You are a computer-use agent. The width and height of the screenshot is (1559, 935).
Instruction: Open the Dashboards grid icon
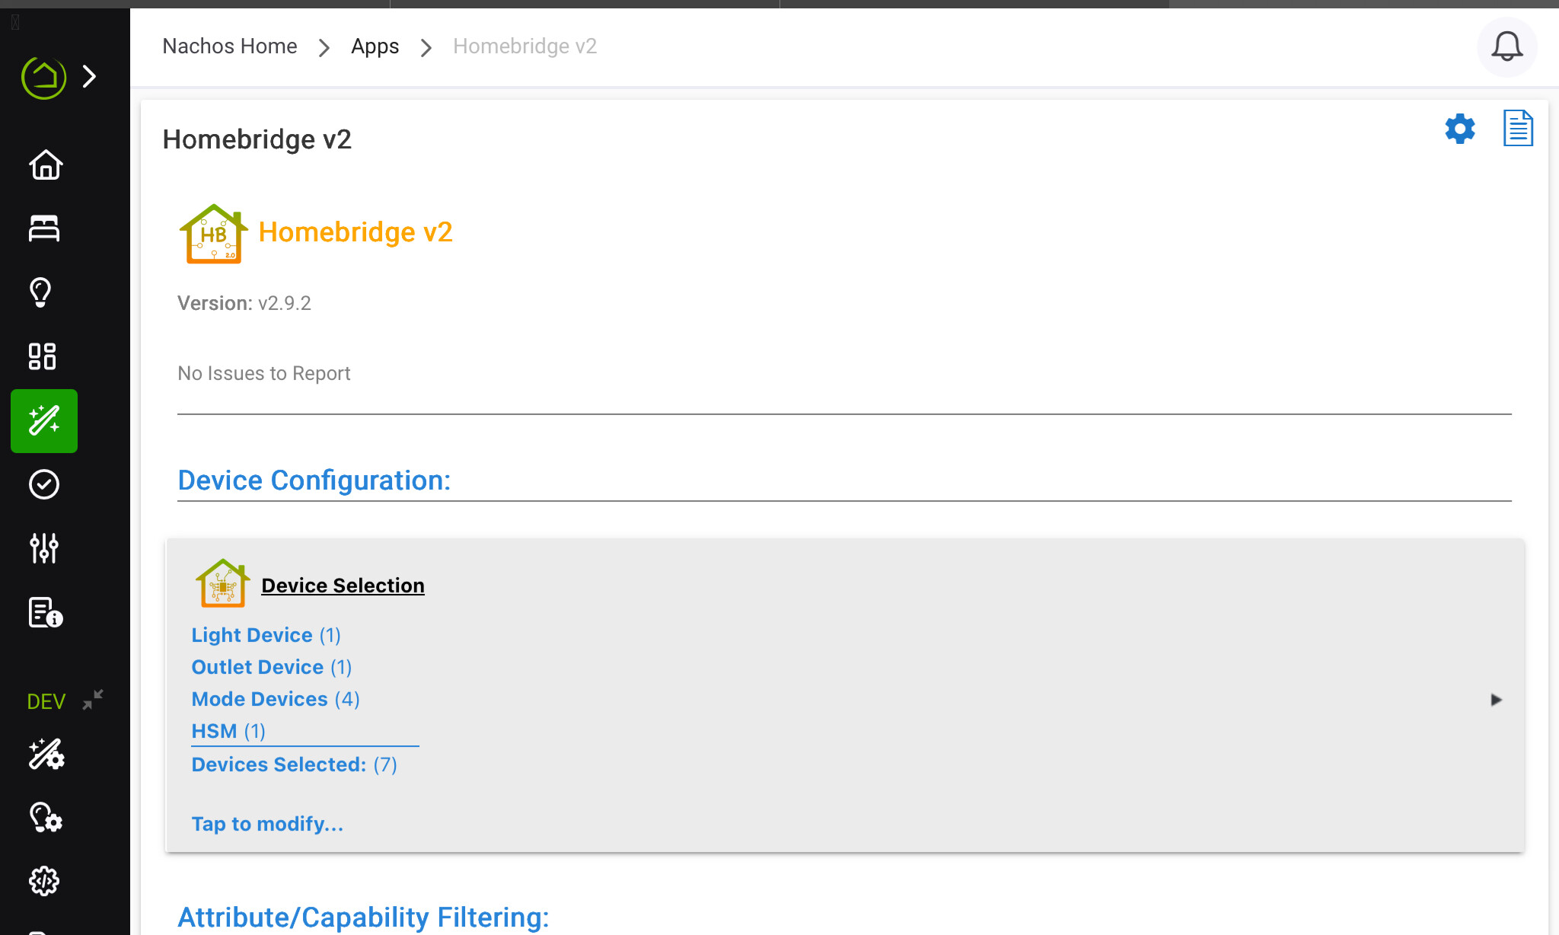click(43, 356)
